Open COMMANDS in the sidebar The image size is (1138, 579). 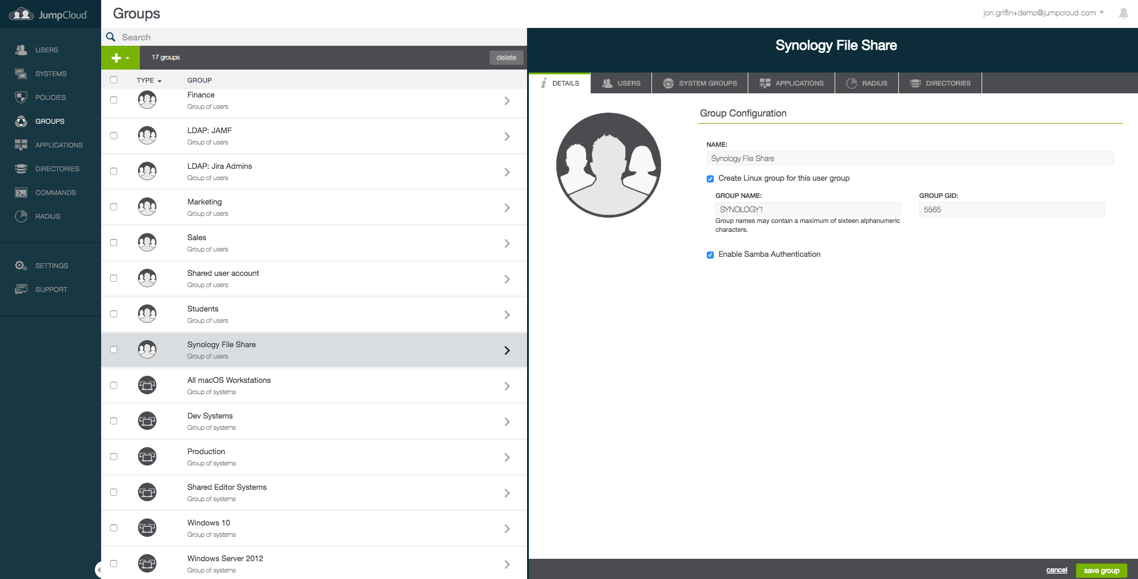(x=55, y=193)
